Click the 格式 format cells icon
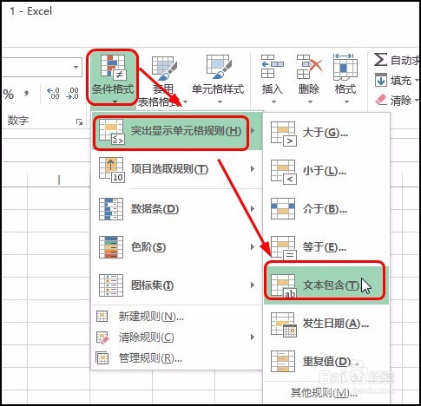This screenshot has height=406, width=421. 345,66
